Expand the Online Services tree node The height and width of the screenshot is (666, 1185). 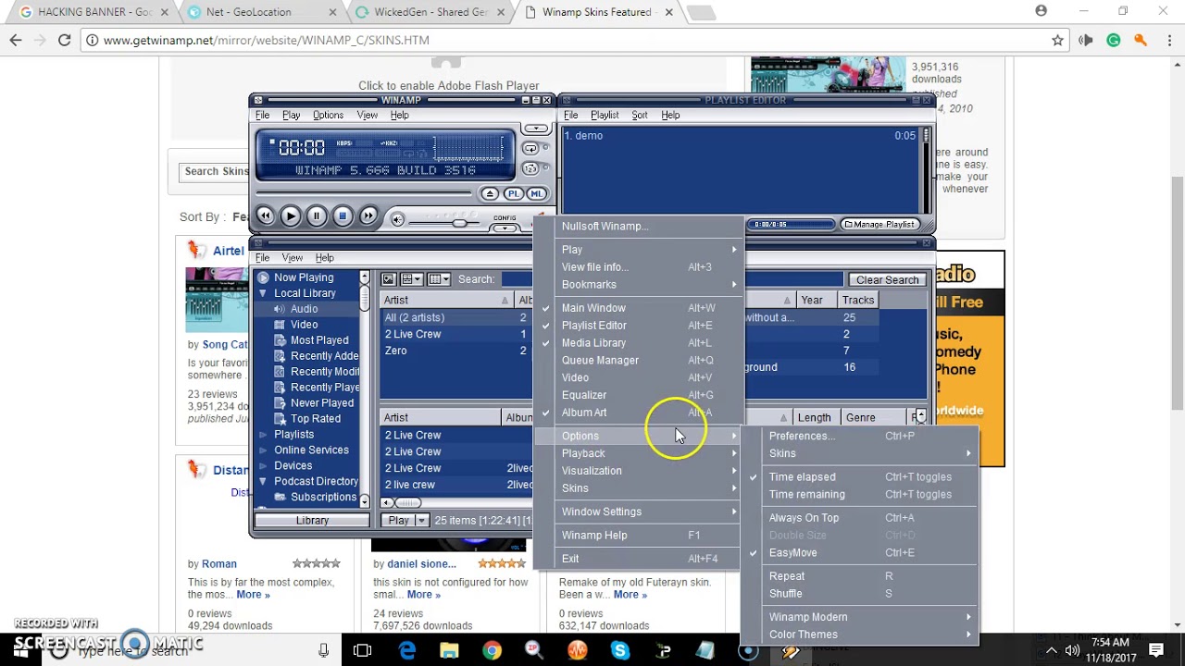[x=263, y=450]
